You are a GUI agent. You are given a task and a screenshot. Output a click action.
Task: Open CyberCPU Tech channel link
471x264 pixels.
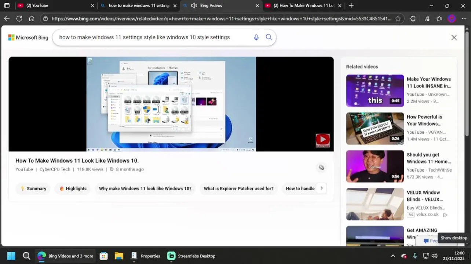[55, 169]
